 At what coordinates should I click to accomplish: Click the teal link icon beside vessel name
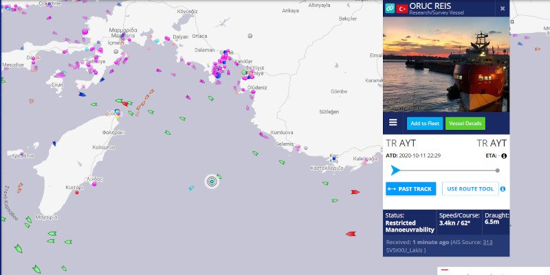[389, 8]
